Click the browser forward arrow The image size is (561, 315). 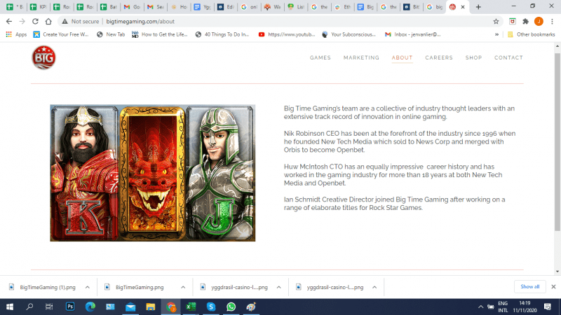tap(22, 22)
